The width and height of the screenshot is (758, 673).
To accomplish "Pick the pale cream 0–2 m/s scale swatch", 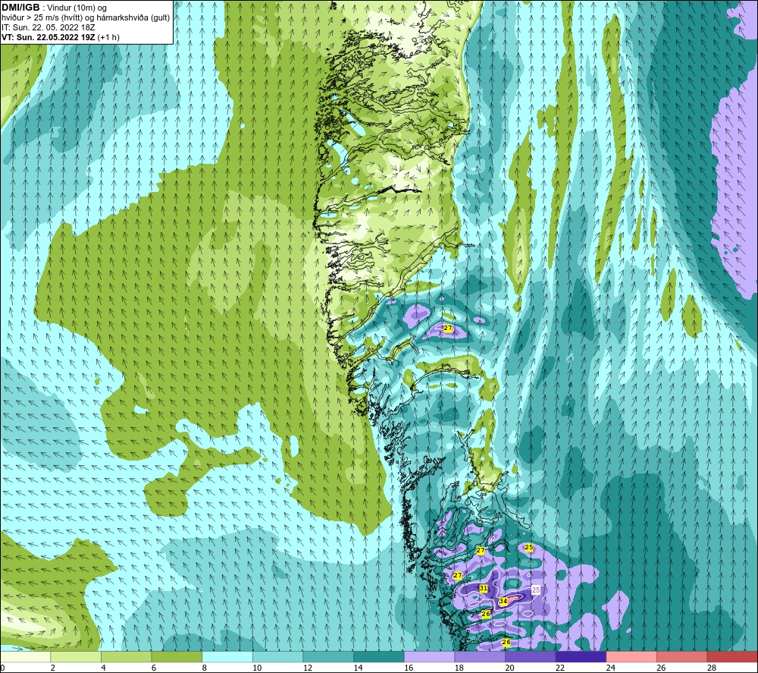I will tap(26, 656).
